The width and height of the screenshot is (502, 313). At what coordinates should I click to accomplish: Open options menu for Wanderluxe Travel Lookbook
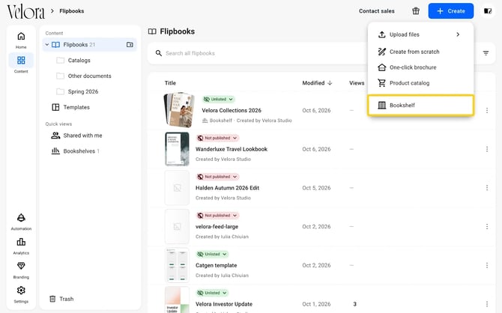(486, 149)
